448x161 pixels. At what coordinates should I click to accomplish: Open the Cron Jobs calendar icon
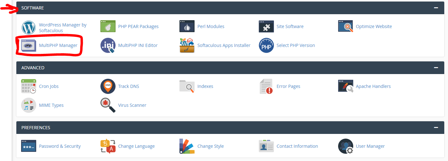pyautogui.click(x=29, y=86)
